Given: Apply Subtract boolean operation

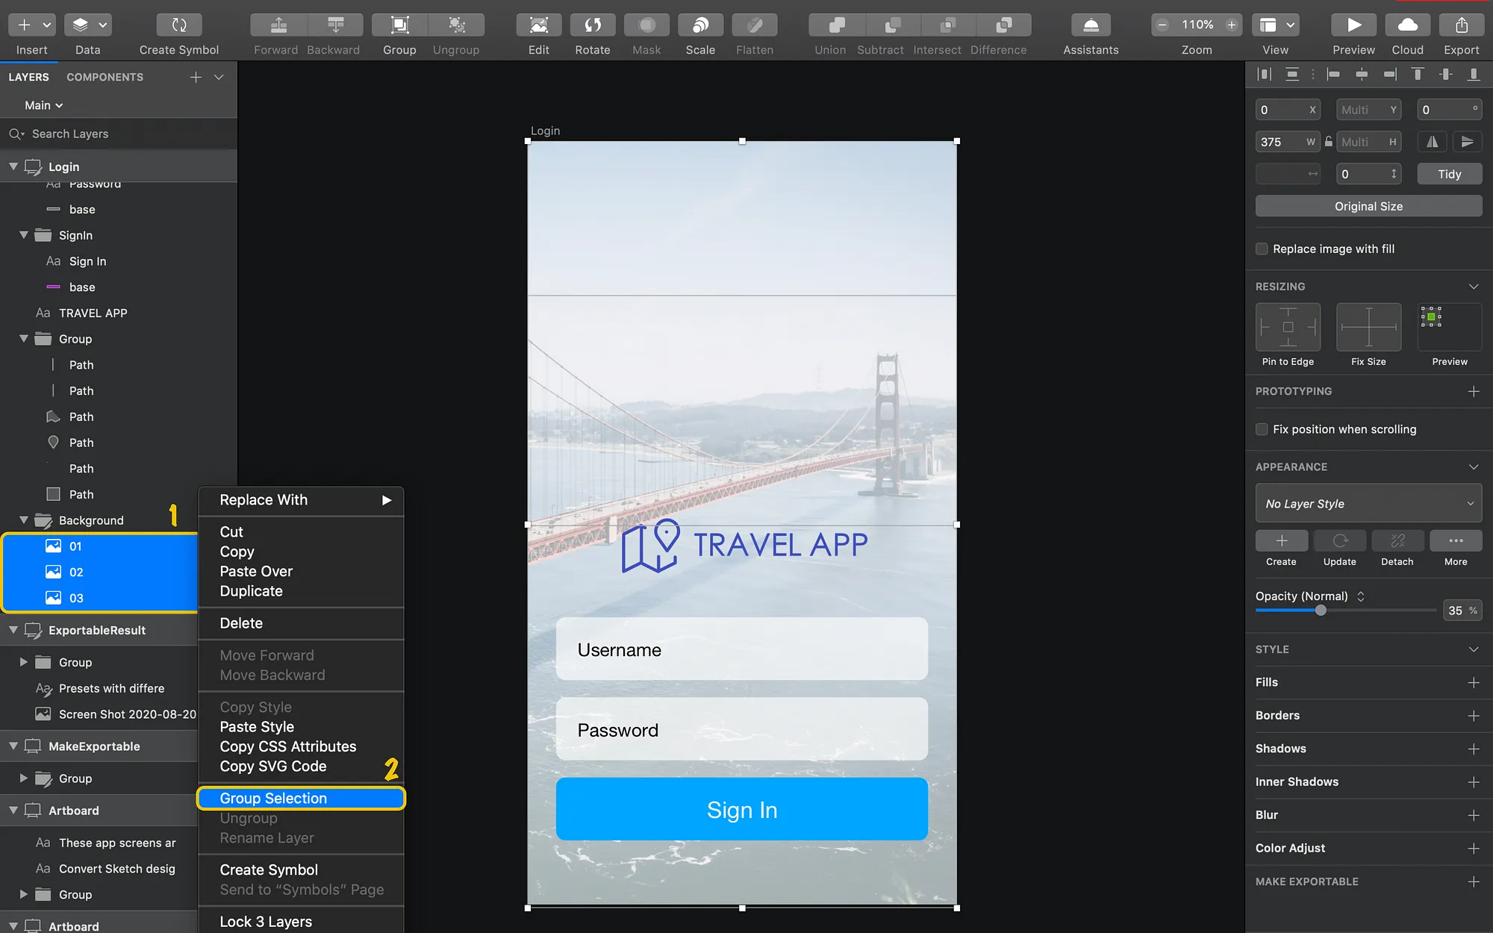Looking at the screenshot, I should tap(893, 25).
